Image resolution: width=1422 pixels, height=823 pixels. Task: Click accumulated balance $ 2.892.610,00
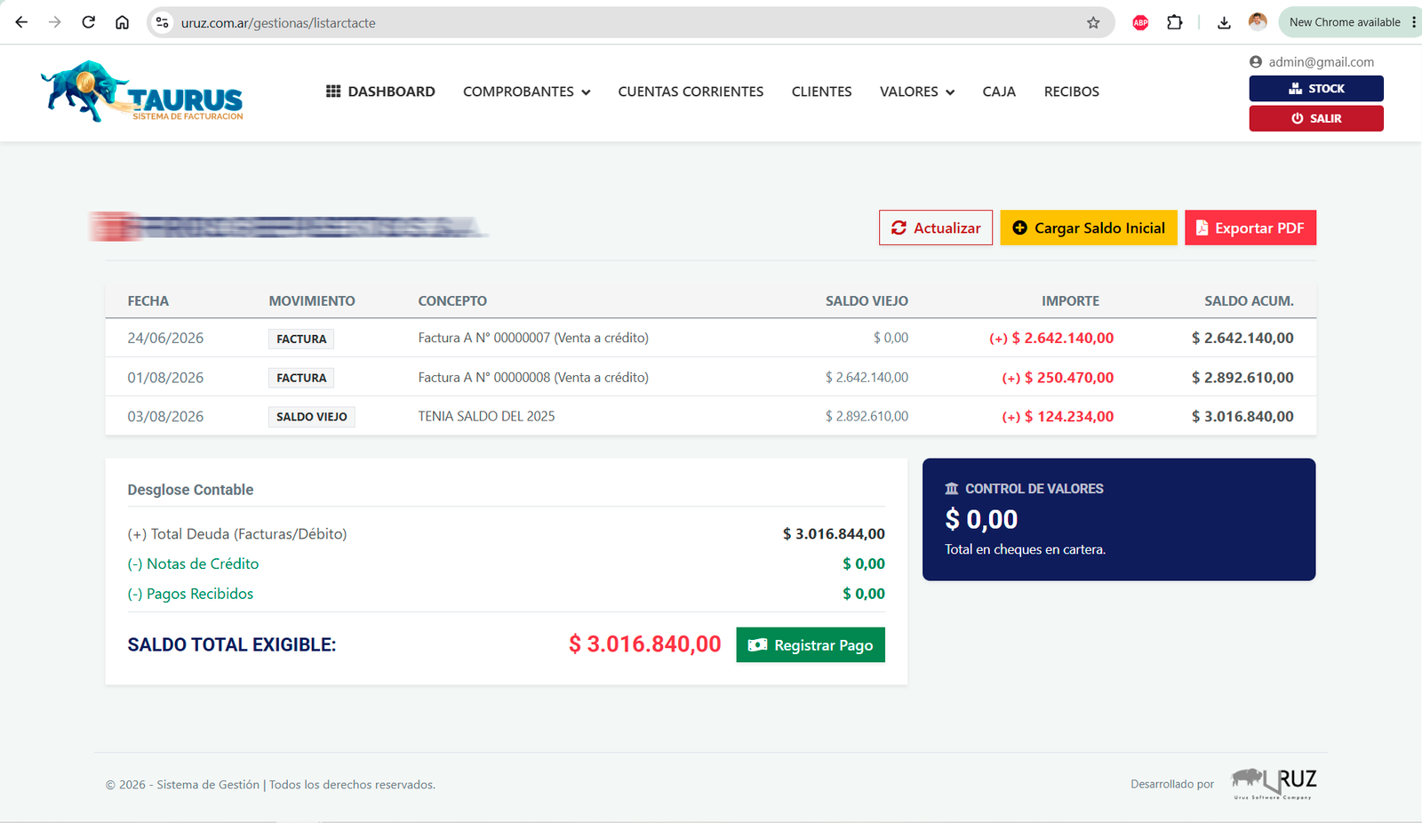[x=1242, y=377]
